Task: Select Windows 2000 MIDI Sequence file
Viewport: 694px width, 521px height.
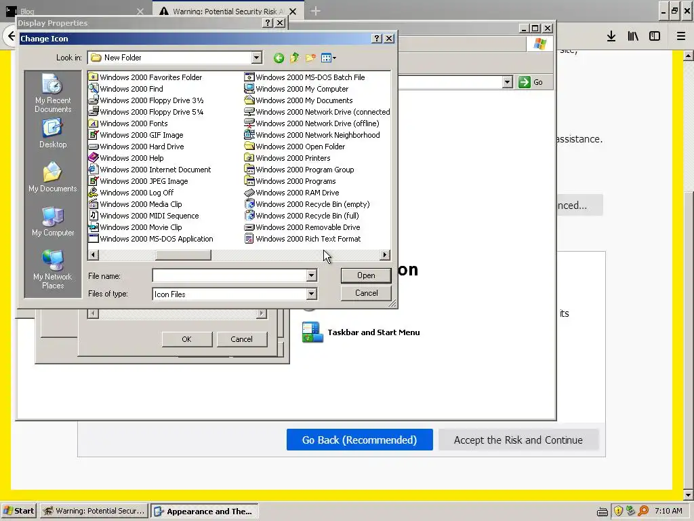Action: [144, 215]
